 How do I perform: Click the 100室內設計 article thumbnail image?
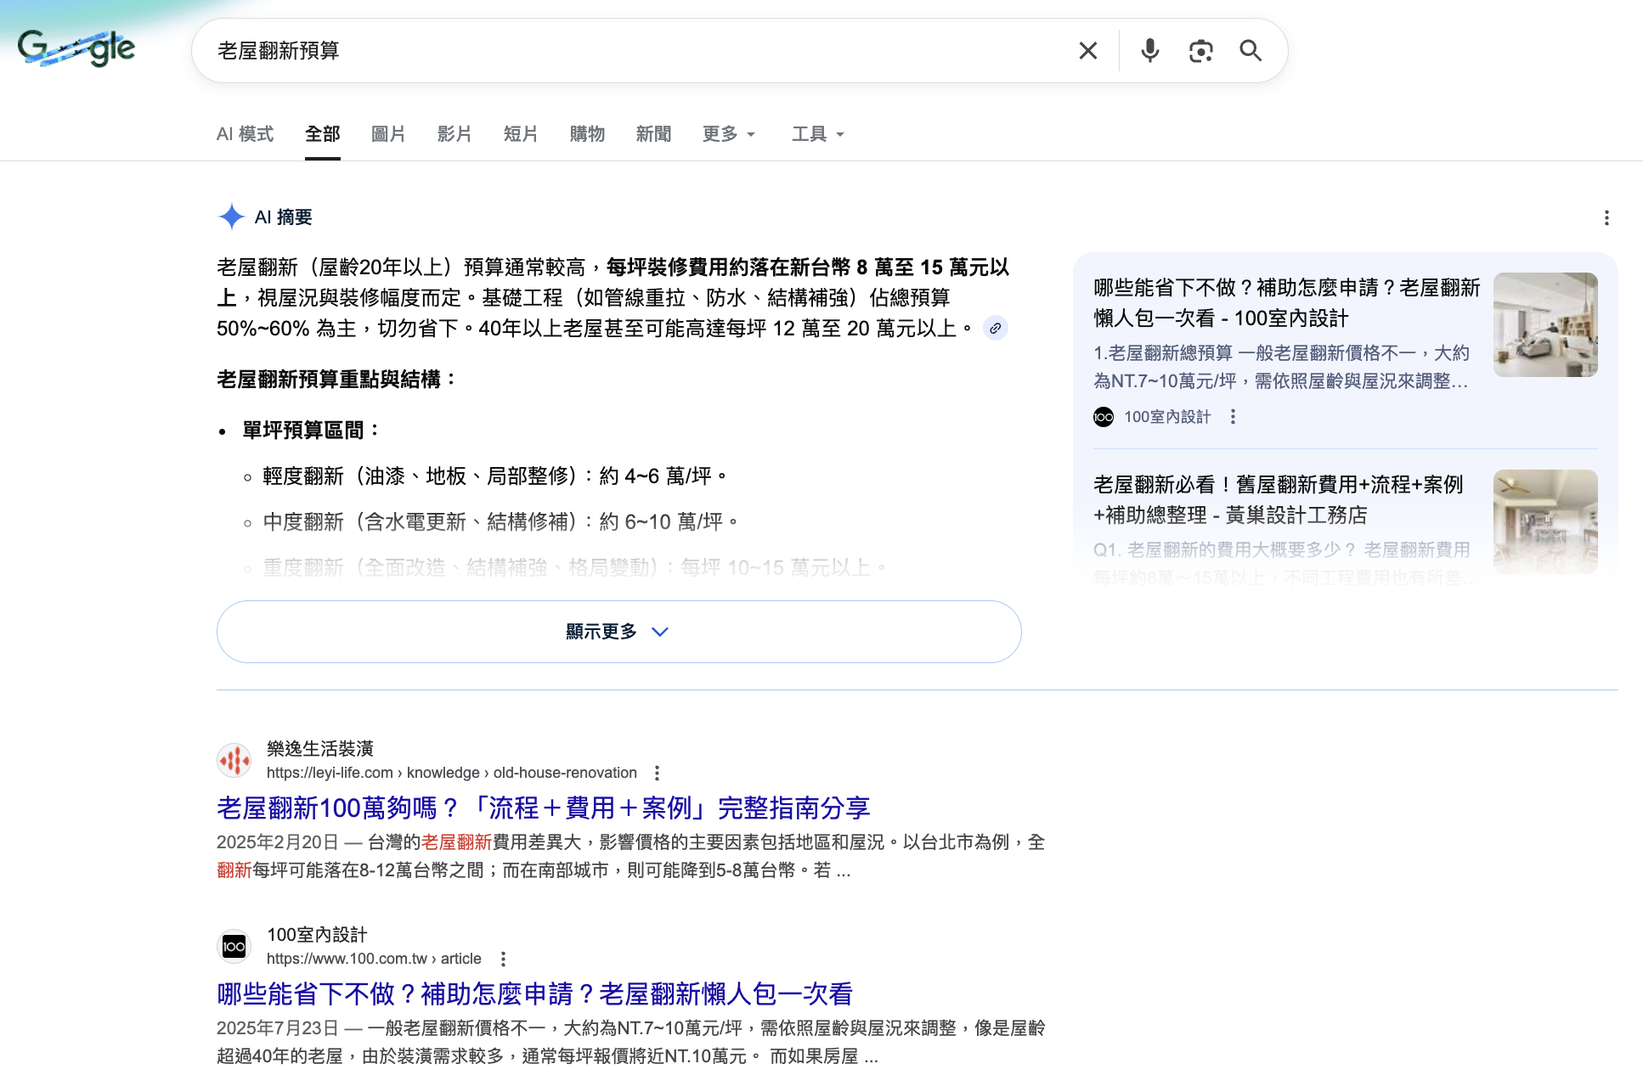pos(1544,324)
